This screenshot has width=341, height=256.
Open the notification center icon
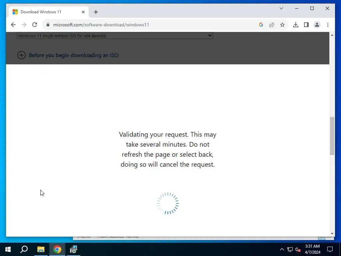point(330,249)
